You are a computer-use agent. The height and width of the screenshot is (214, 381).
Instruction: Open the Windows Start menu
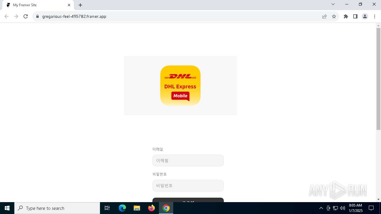(x=7, y=208)
